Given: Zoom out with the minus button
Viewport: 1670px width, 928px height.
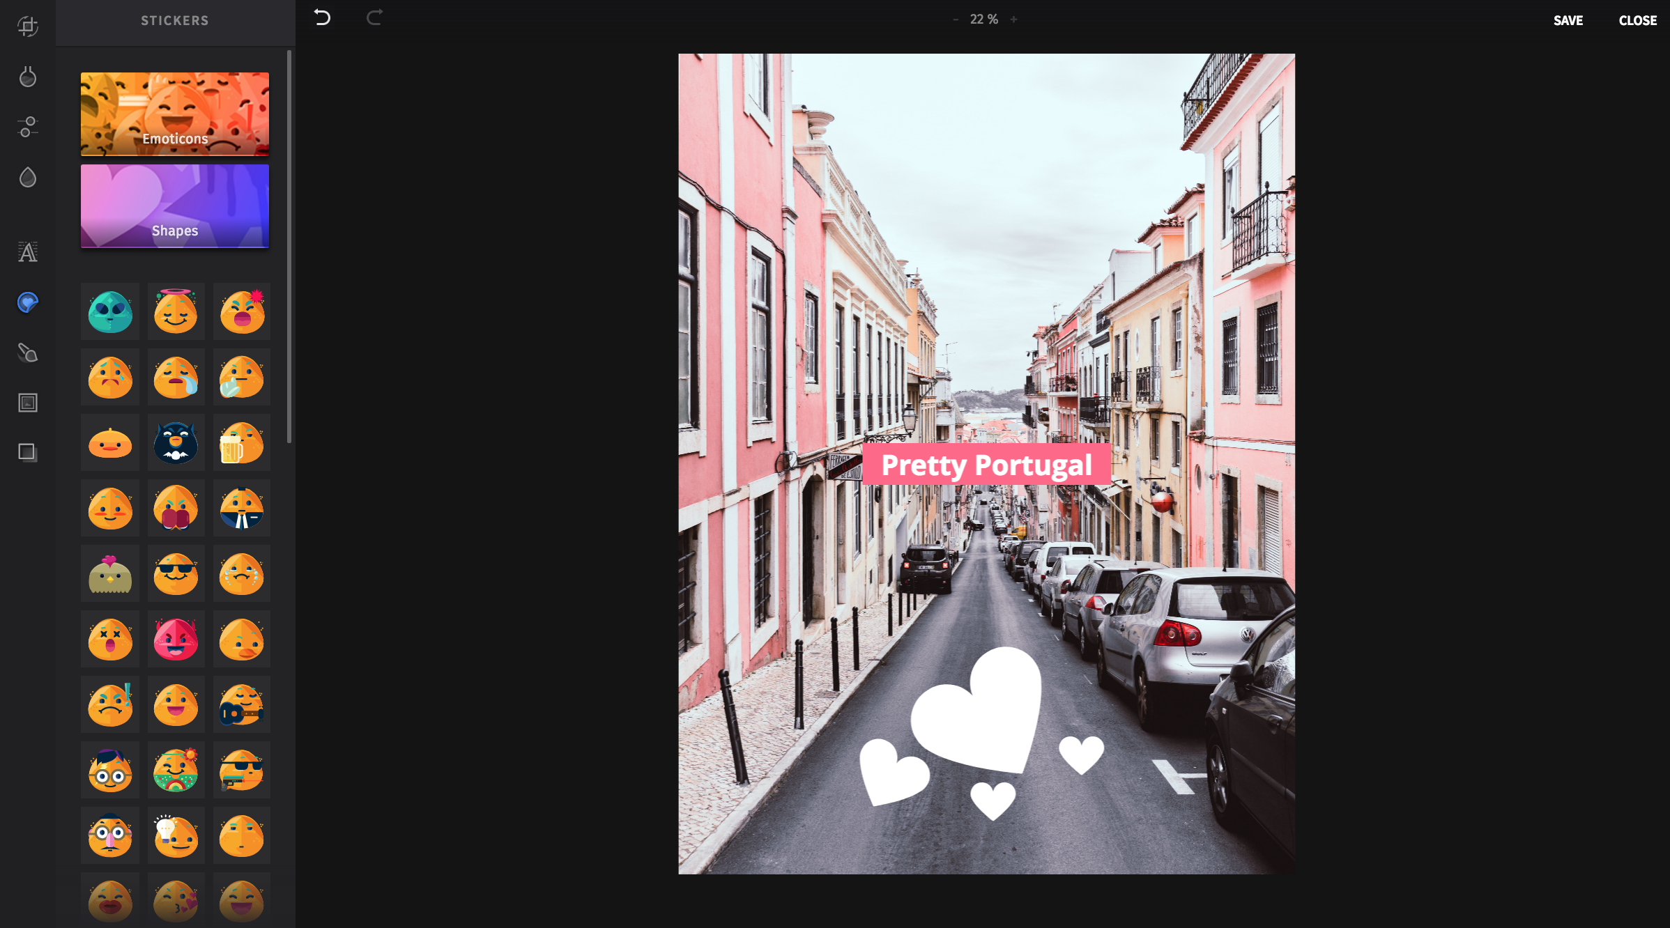Looking at the screenshot, I should (x=956, y=20).
